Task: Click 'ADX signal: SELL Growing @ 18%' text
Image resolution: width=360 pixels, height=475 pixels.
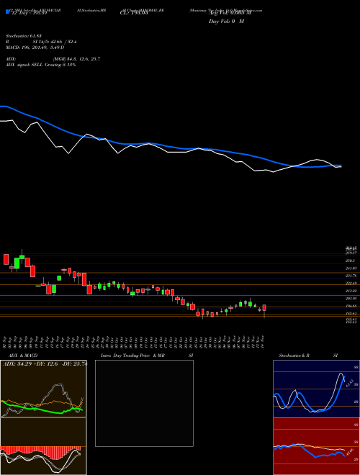Action: pyautogui.click(x=40, y=65)
